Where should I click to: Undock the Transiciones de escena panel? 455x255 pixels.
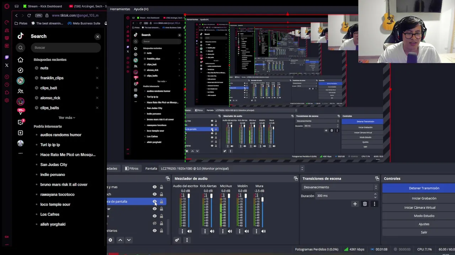click(x=377, y=178)
